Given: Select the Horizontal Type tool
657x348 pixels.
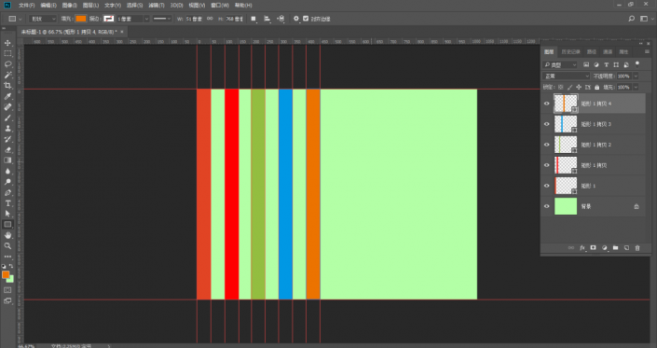Looking at the screenshot, I should click(x=7, y=203).
